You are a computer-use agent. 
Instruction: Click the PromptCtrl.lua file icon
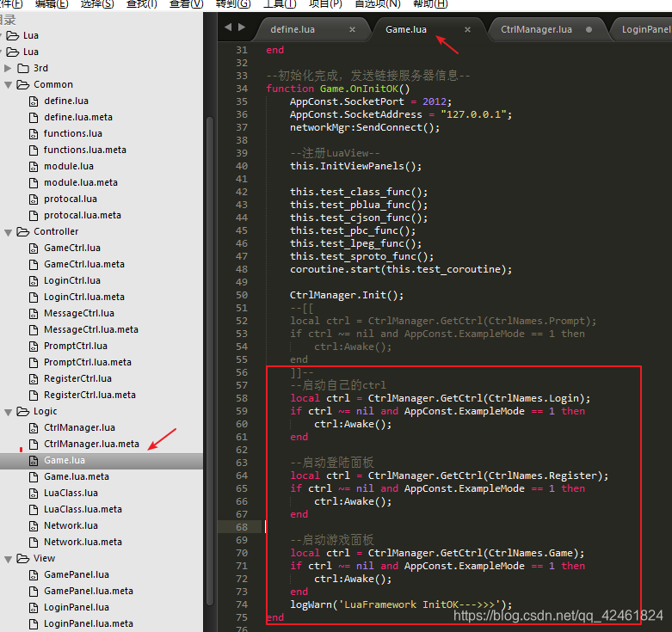[34, 346]
